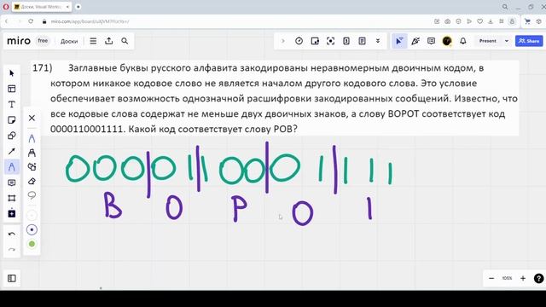Open the main hamburger menu
Image resolution: width=546 pixels, height=307 pixels.
click(93, 41)
